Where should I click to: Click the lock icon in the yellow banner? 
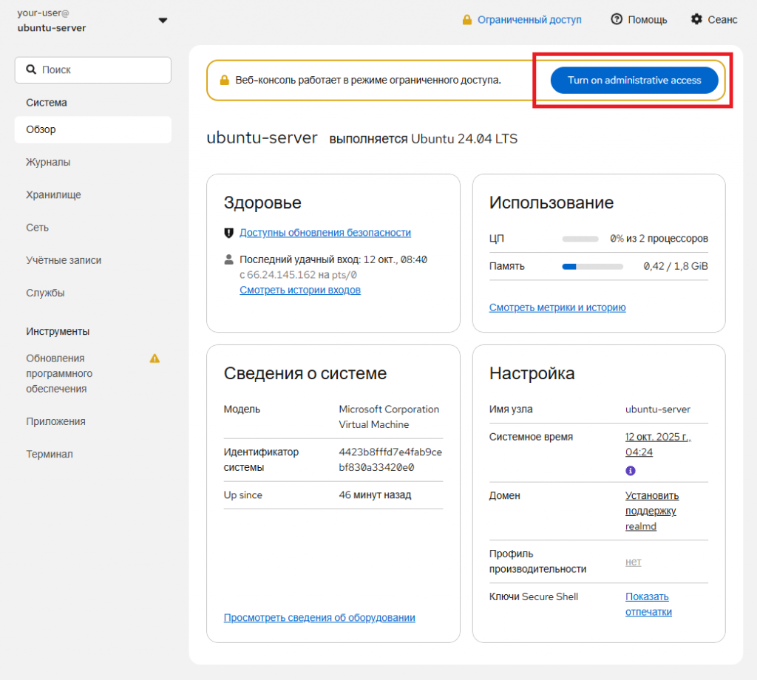224,80
